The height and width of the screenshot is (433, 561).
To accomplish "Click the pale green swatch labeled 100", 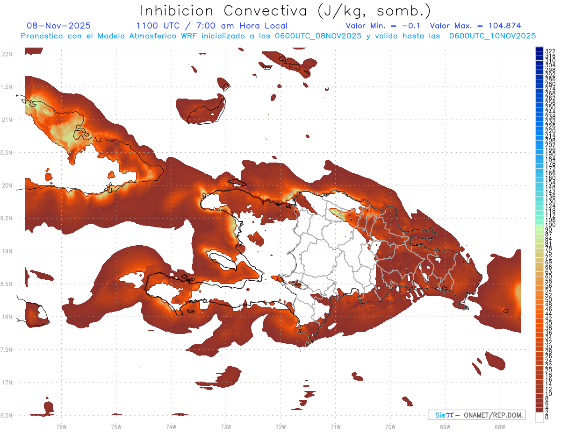I will (x=539, y=227).
